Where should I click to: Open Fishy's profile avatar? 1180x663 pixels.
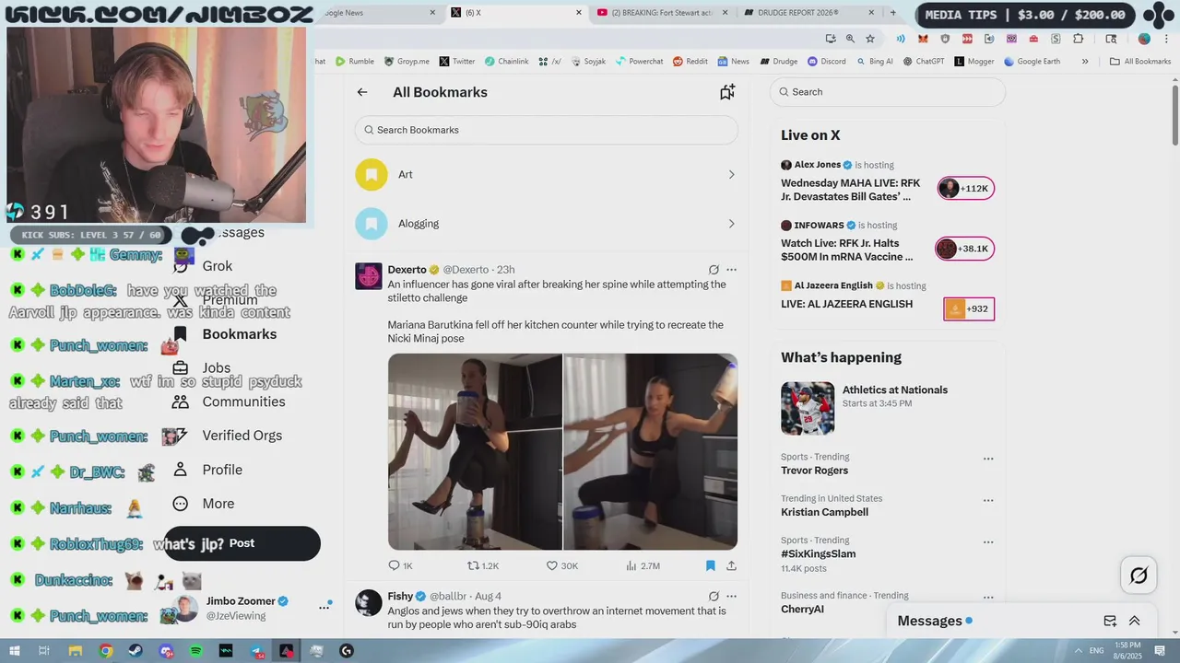tap(369, 603)
